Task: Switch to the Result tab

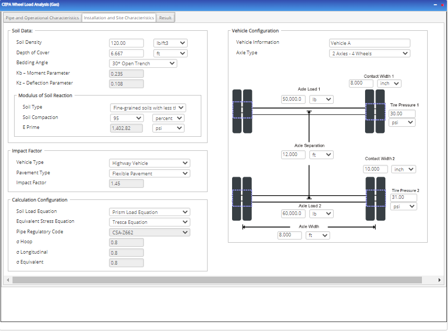Action: coord(165,17)
